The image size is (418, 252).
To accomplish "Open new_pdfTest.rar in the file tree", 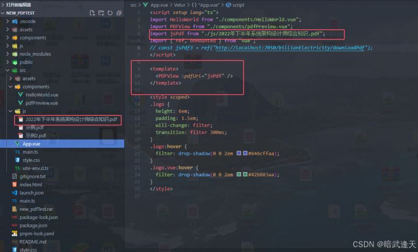I will [x=36, y=209].
